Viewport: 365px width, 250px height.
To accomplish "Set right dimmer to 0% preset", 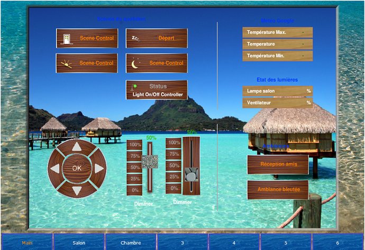I will click(174, 188).
